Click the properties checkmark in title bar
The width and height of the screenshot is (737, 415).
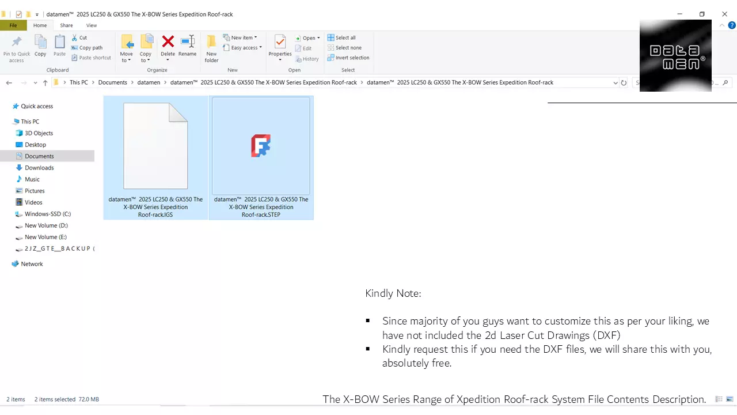tap(18, 14)
